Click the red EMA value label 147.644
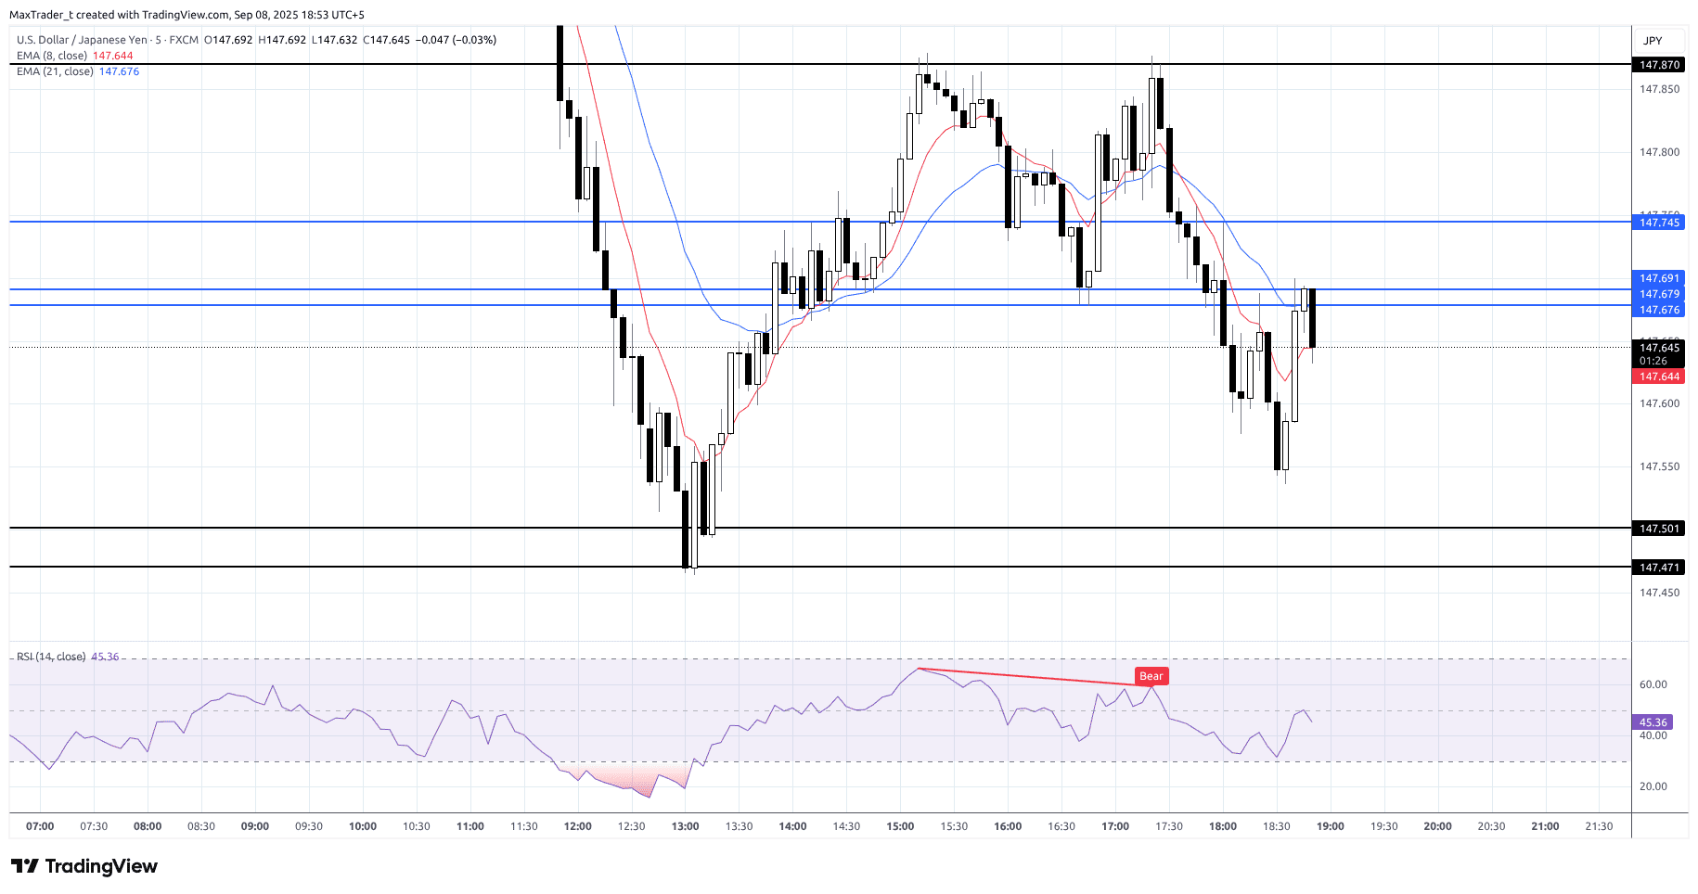 click(1658, 377)
